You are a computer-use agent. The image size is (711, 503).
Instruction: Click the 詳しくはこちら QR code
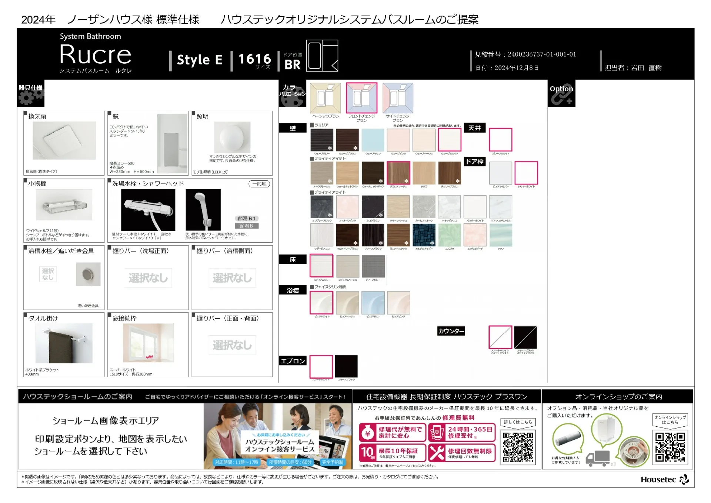[518, 447]
